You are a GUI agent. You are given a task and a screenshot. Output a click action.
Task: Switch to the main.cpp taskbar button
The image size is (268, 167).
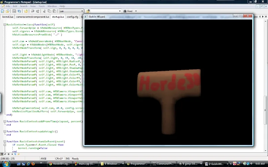(85, 164)
